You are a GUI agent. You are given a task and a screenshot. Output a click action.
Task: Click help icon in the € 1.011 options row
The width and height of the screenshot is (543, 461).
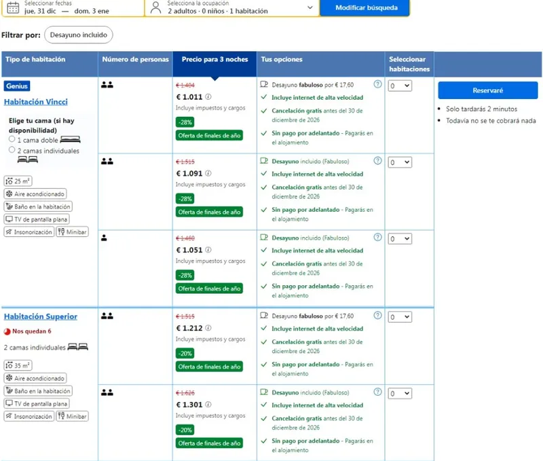click(377, 84)
